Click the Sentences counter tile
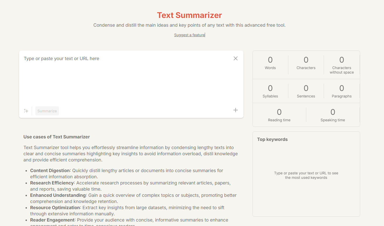 306,91
